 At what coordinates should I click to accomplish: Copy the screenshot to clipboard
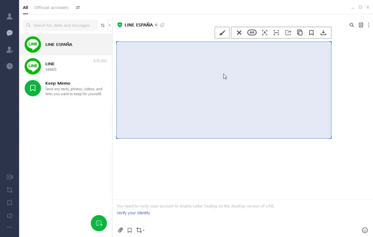click(300, 33)
